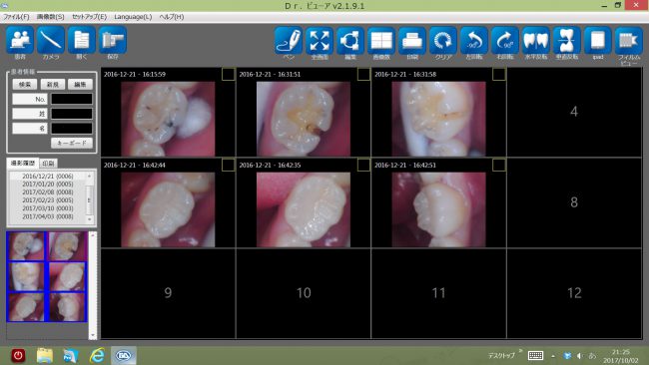
Task: Click history list scroll-down arrow
Action: [x=90, y=219]
